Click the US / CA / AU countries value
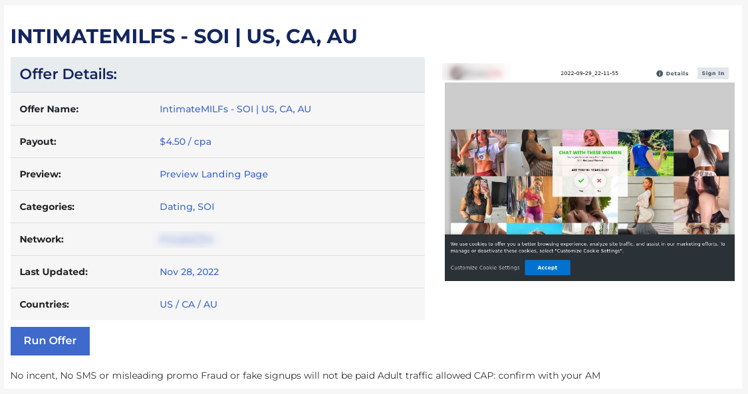The width and height of the screenshot is (748, 394). 188,304
